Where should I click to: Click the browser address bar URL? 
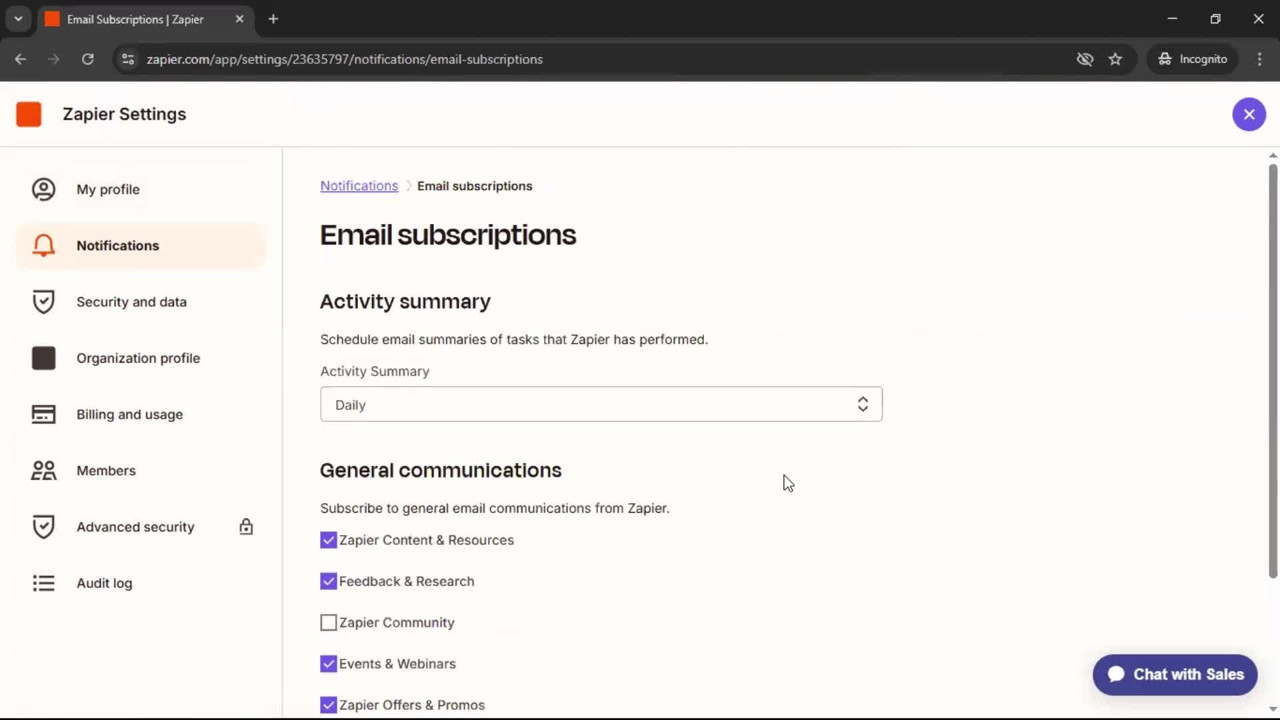pos(345,59)
